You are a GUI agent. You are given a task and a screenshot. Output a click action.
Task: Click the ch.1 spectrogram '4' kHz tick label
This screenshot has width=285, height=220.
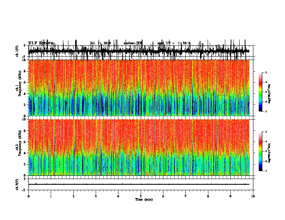point(25,94)
